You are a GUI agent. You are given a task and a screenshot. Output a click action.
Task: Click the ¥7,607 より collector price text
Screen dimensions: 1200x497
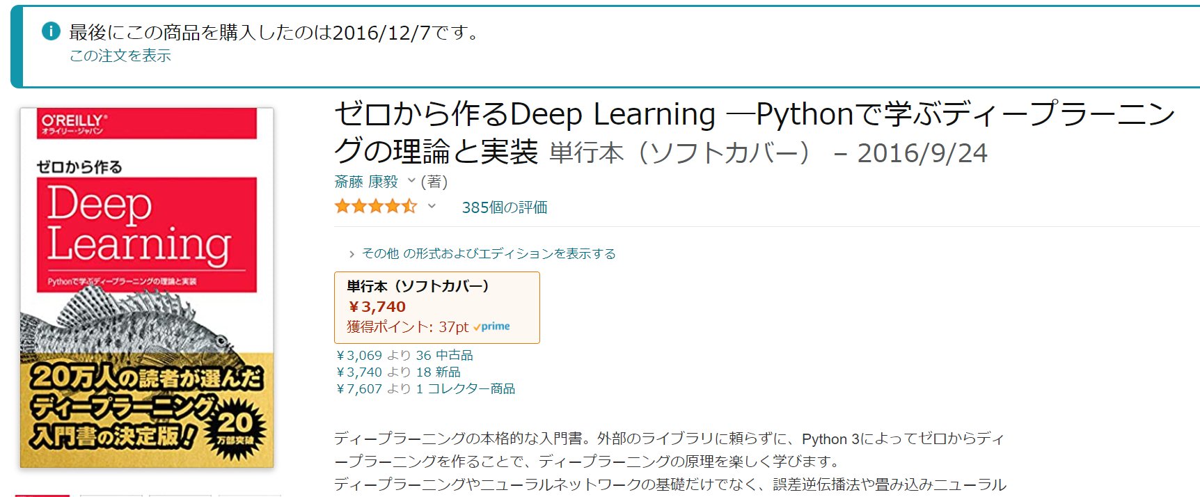pos(373,388)
